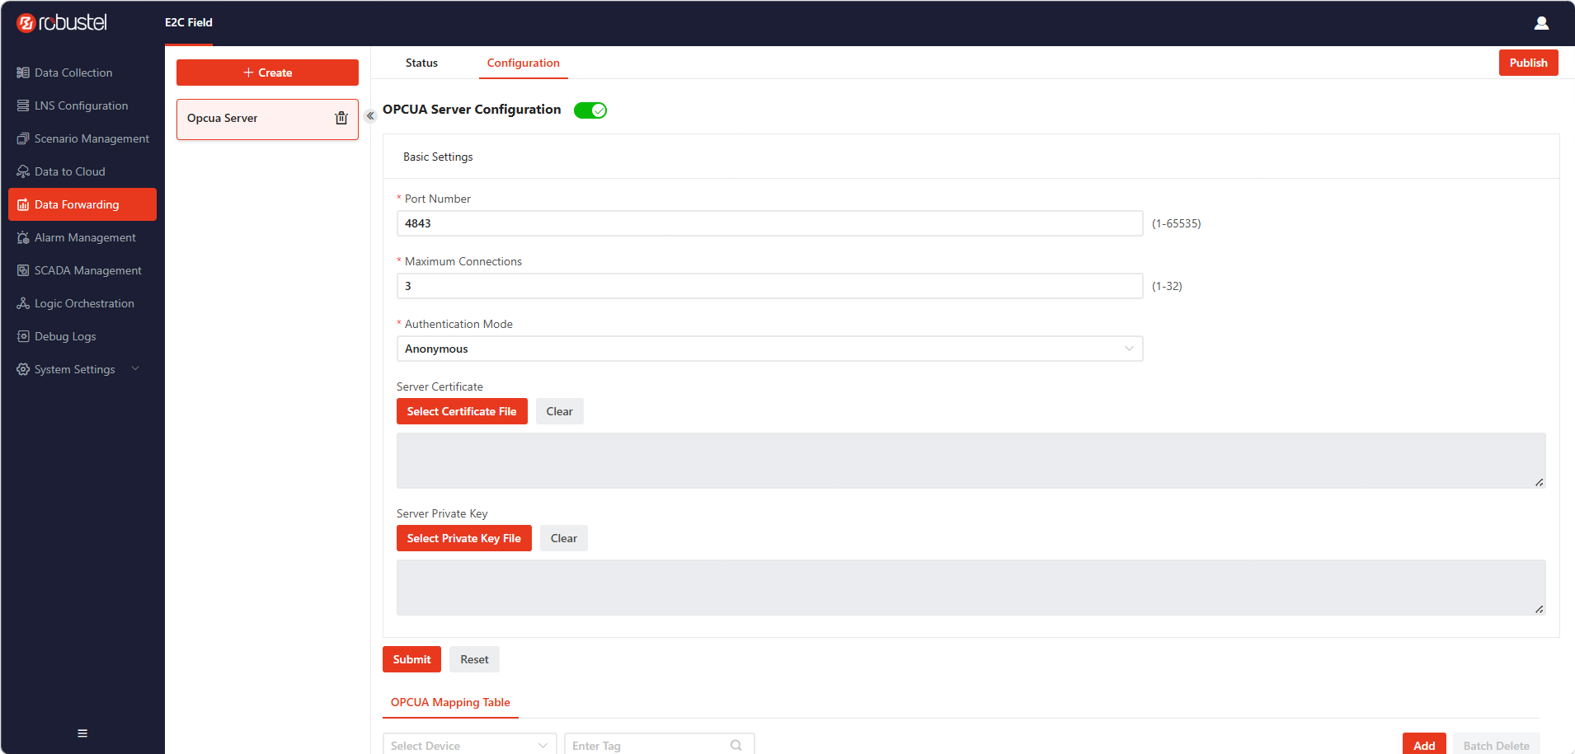Click the Publish button

point(1528,63)
